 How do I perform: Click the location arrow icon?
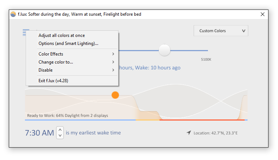(x=189, y=133)
